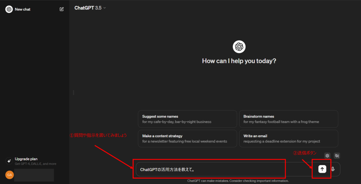This screenshot has height=184, width=361.
Task: Open the gear settings icon above input
Action: [x=327, y=156]
